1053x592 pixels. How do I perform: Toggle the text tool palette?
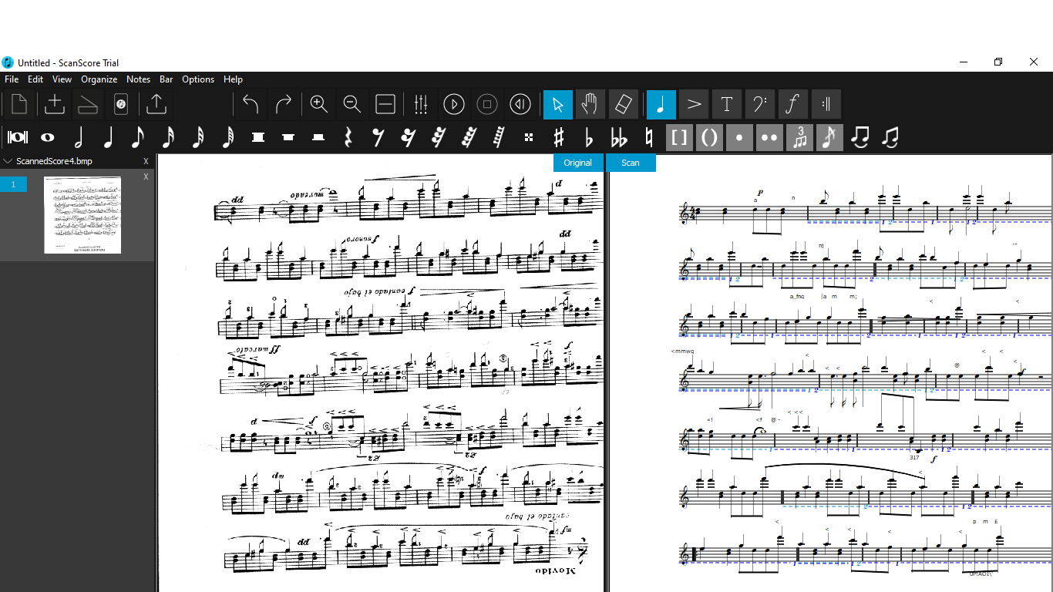[x=727, y=104]
